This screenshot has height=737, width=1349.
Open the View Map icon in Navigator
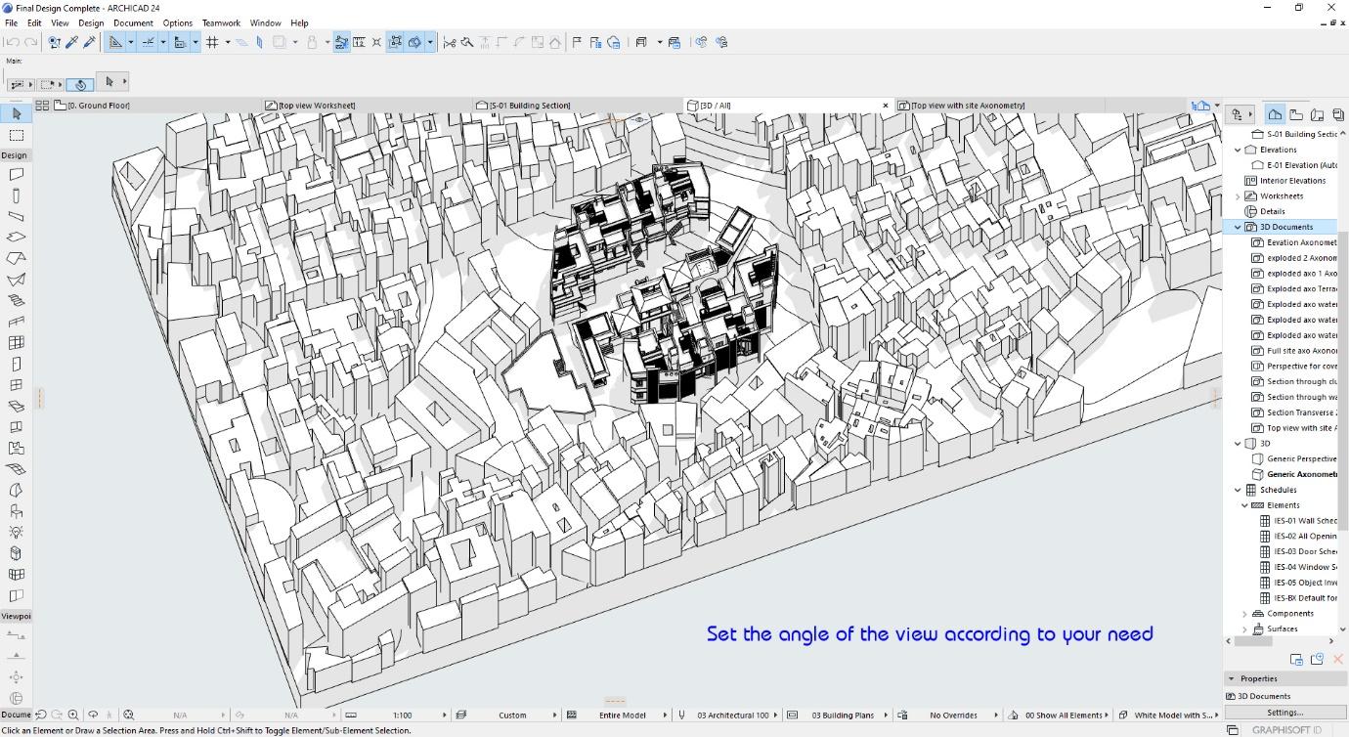[1296, 114]
